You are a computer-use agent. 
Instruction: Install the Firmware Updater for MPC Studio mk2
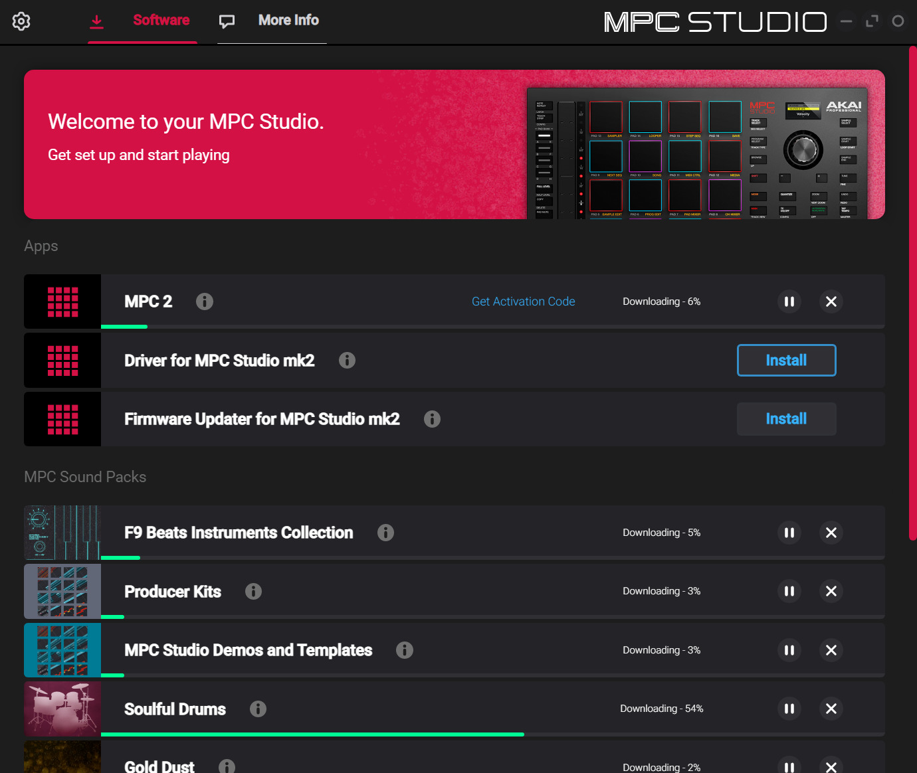[786, 419]
